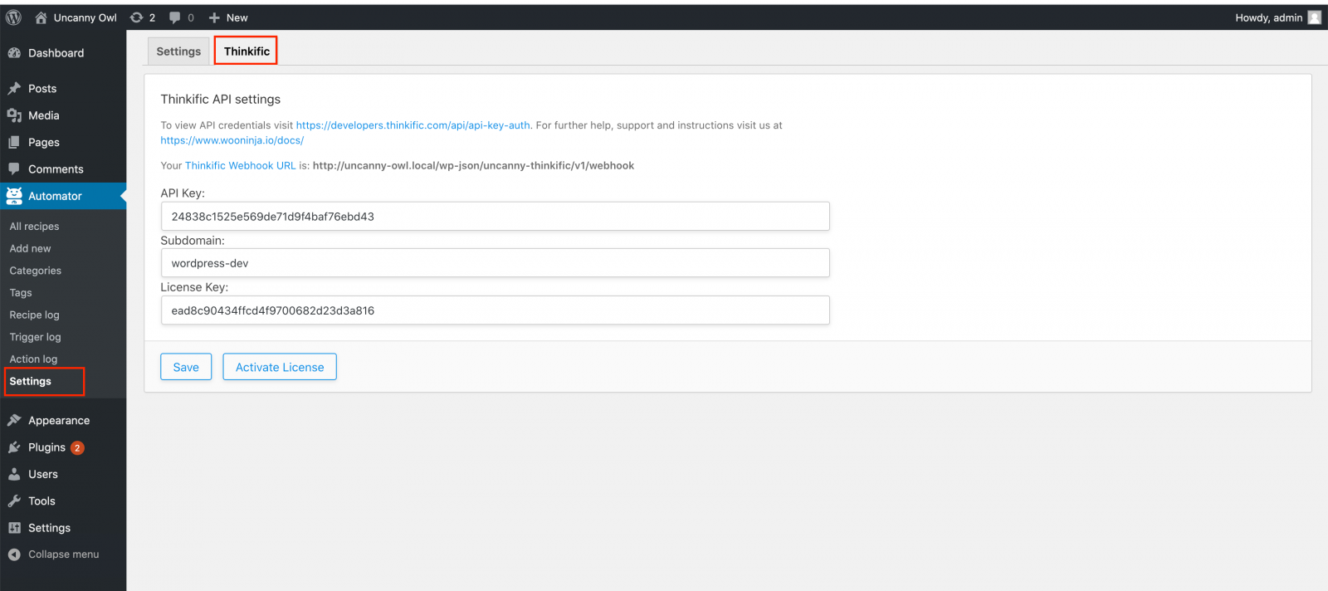1328x591 pixels.
Task: Open Categories submenu item
Action: (x=35, y=271)
